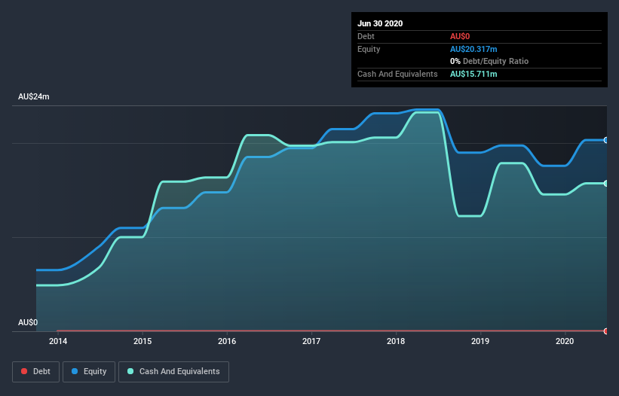Click the Debt row label in tooltip

pyautogui.click(x=366, y=37)
